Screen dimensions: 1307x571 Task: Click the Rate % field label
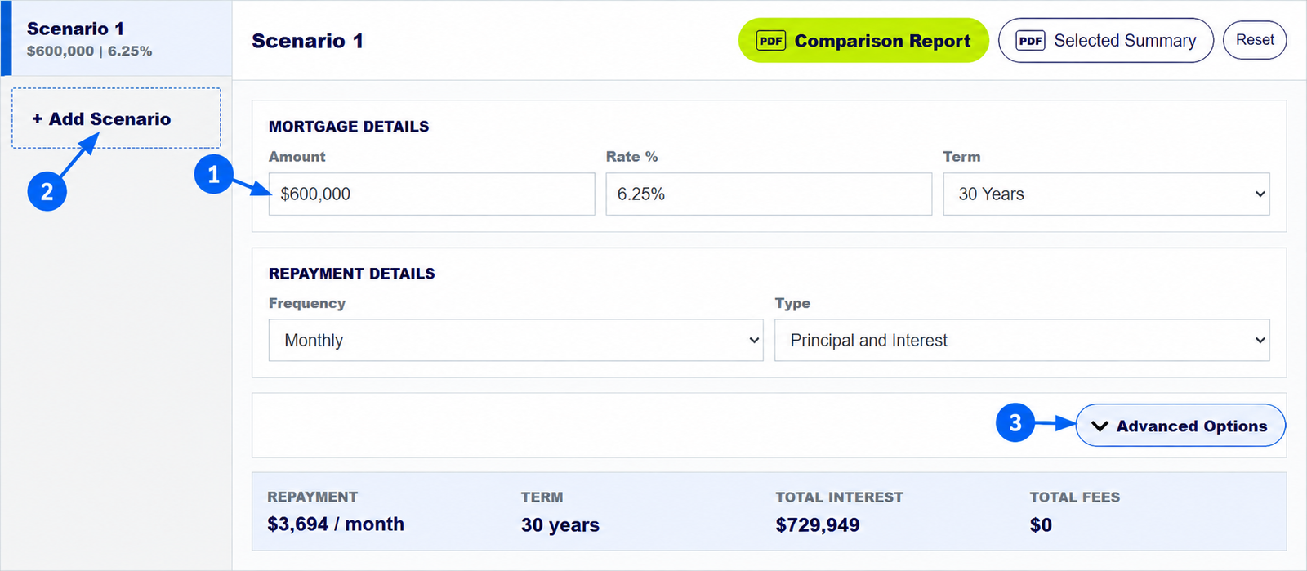(x=631, y=157)
